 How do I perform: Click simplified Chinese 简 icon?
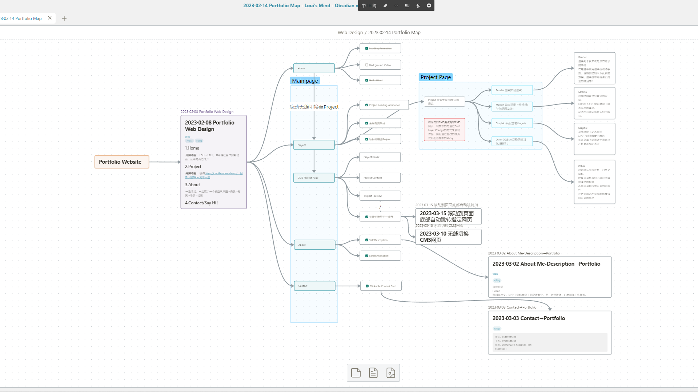pos(374,5)
